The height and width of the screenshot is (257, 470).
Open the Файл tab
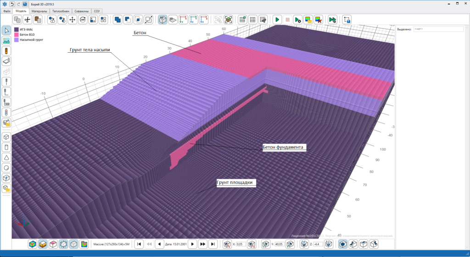pyautogui.click(x=7, y=11)
